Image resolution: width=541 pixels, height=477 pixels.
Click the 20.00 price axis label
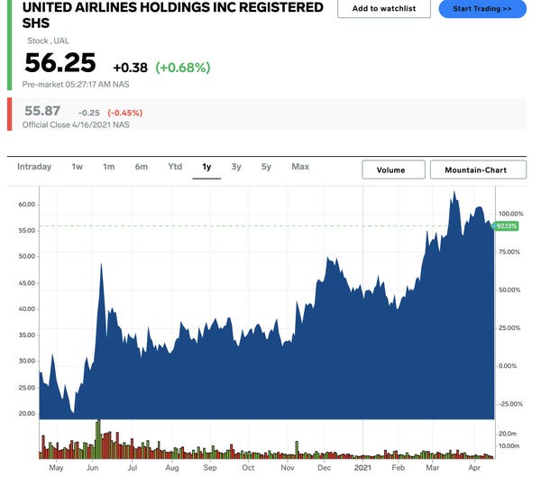27,414
